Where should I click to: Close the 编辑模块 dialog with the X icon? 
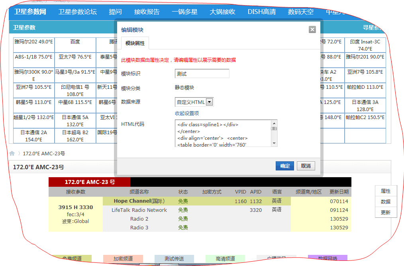coord(312,29)
